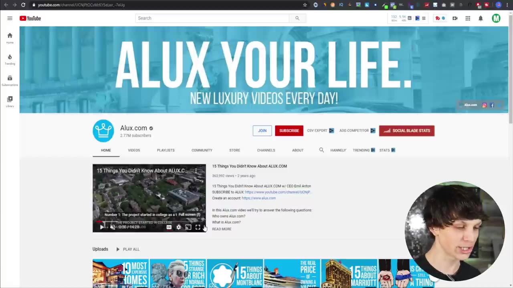Expand description with Read More
Viewport: 513px width, 288px height.
tap(222, 229)
